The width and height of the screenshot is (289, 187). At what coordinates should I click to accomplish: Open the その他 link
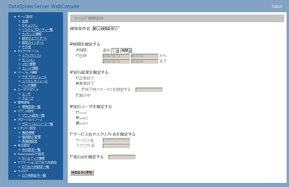[27, 47]
